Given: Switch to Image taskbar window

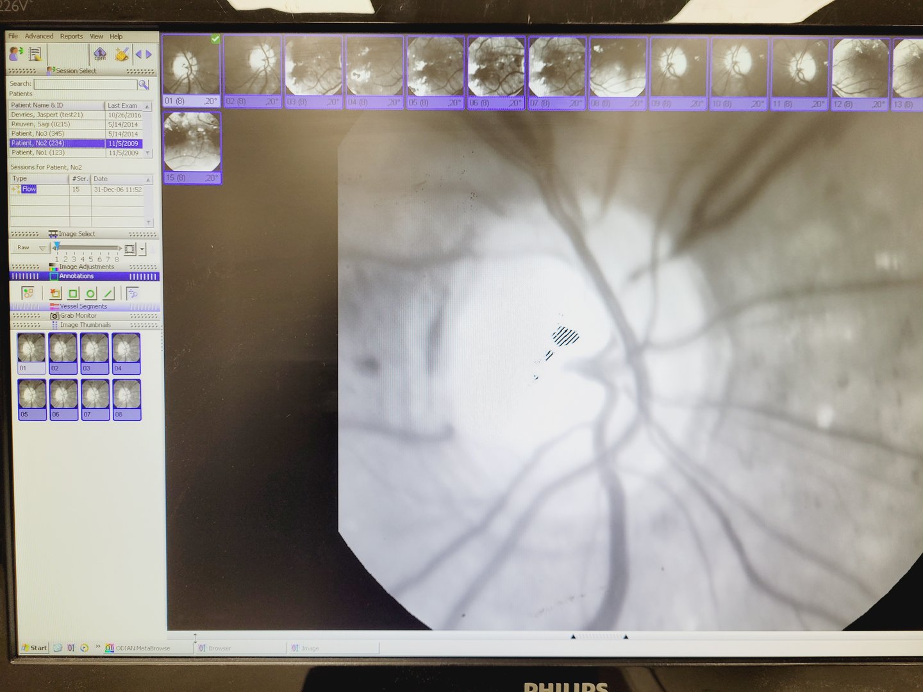Looking at the screenshot, I should [333, 648].
